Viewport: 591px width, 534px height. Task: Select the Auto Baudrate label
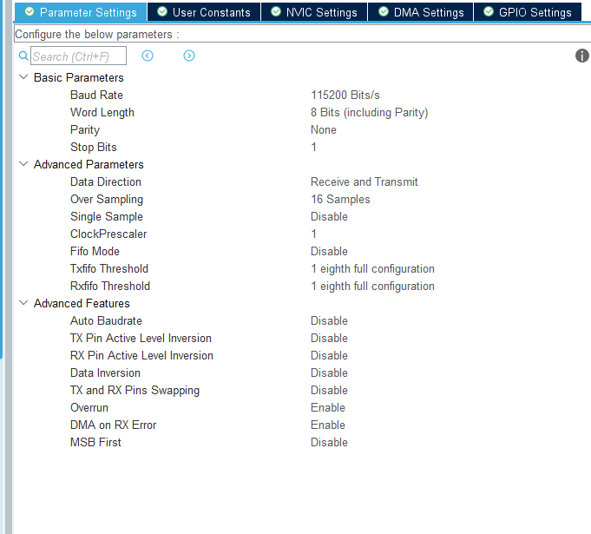pos(106,320)
